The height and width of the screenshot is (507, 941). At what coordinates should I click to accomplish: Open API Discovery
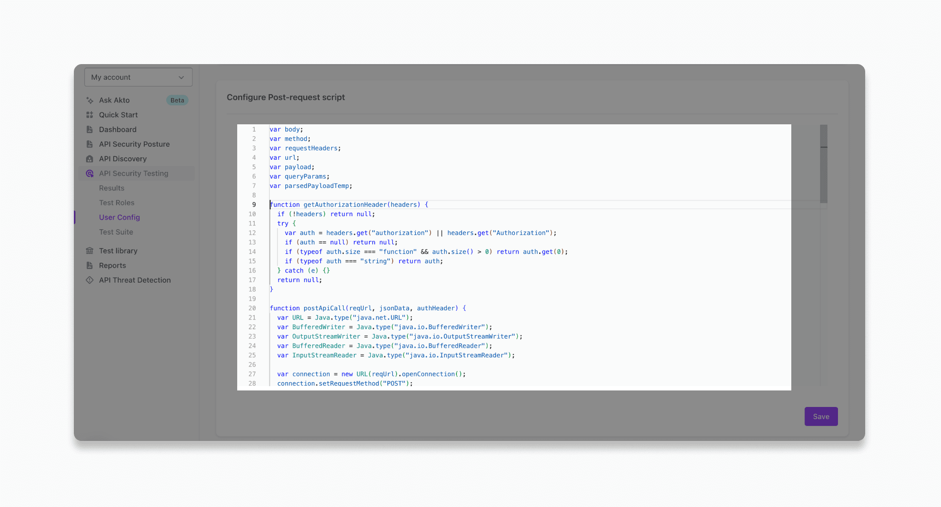click(x=122, y=158)
